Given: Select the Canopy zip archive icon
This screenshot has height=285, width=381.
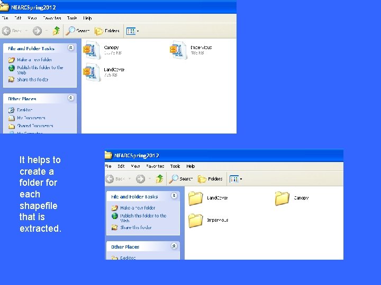Looking at the screenshot, I should (x=92, y=50).
